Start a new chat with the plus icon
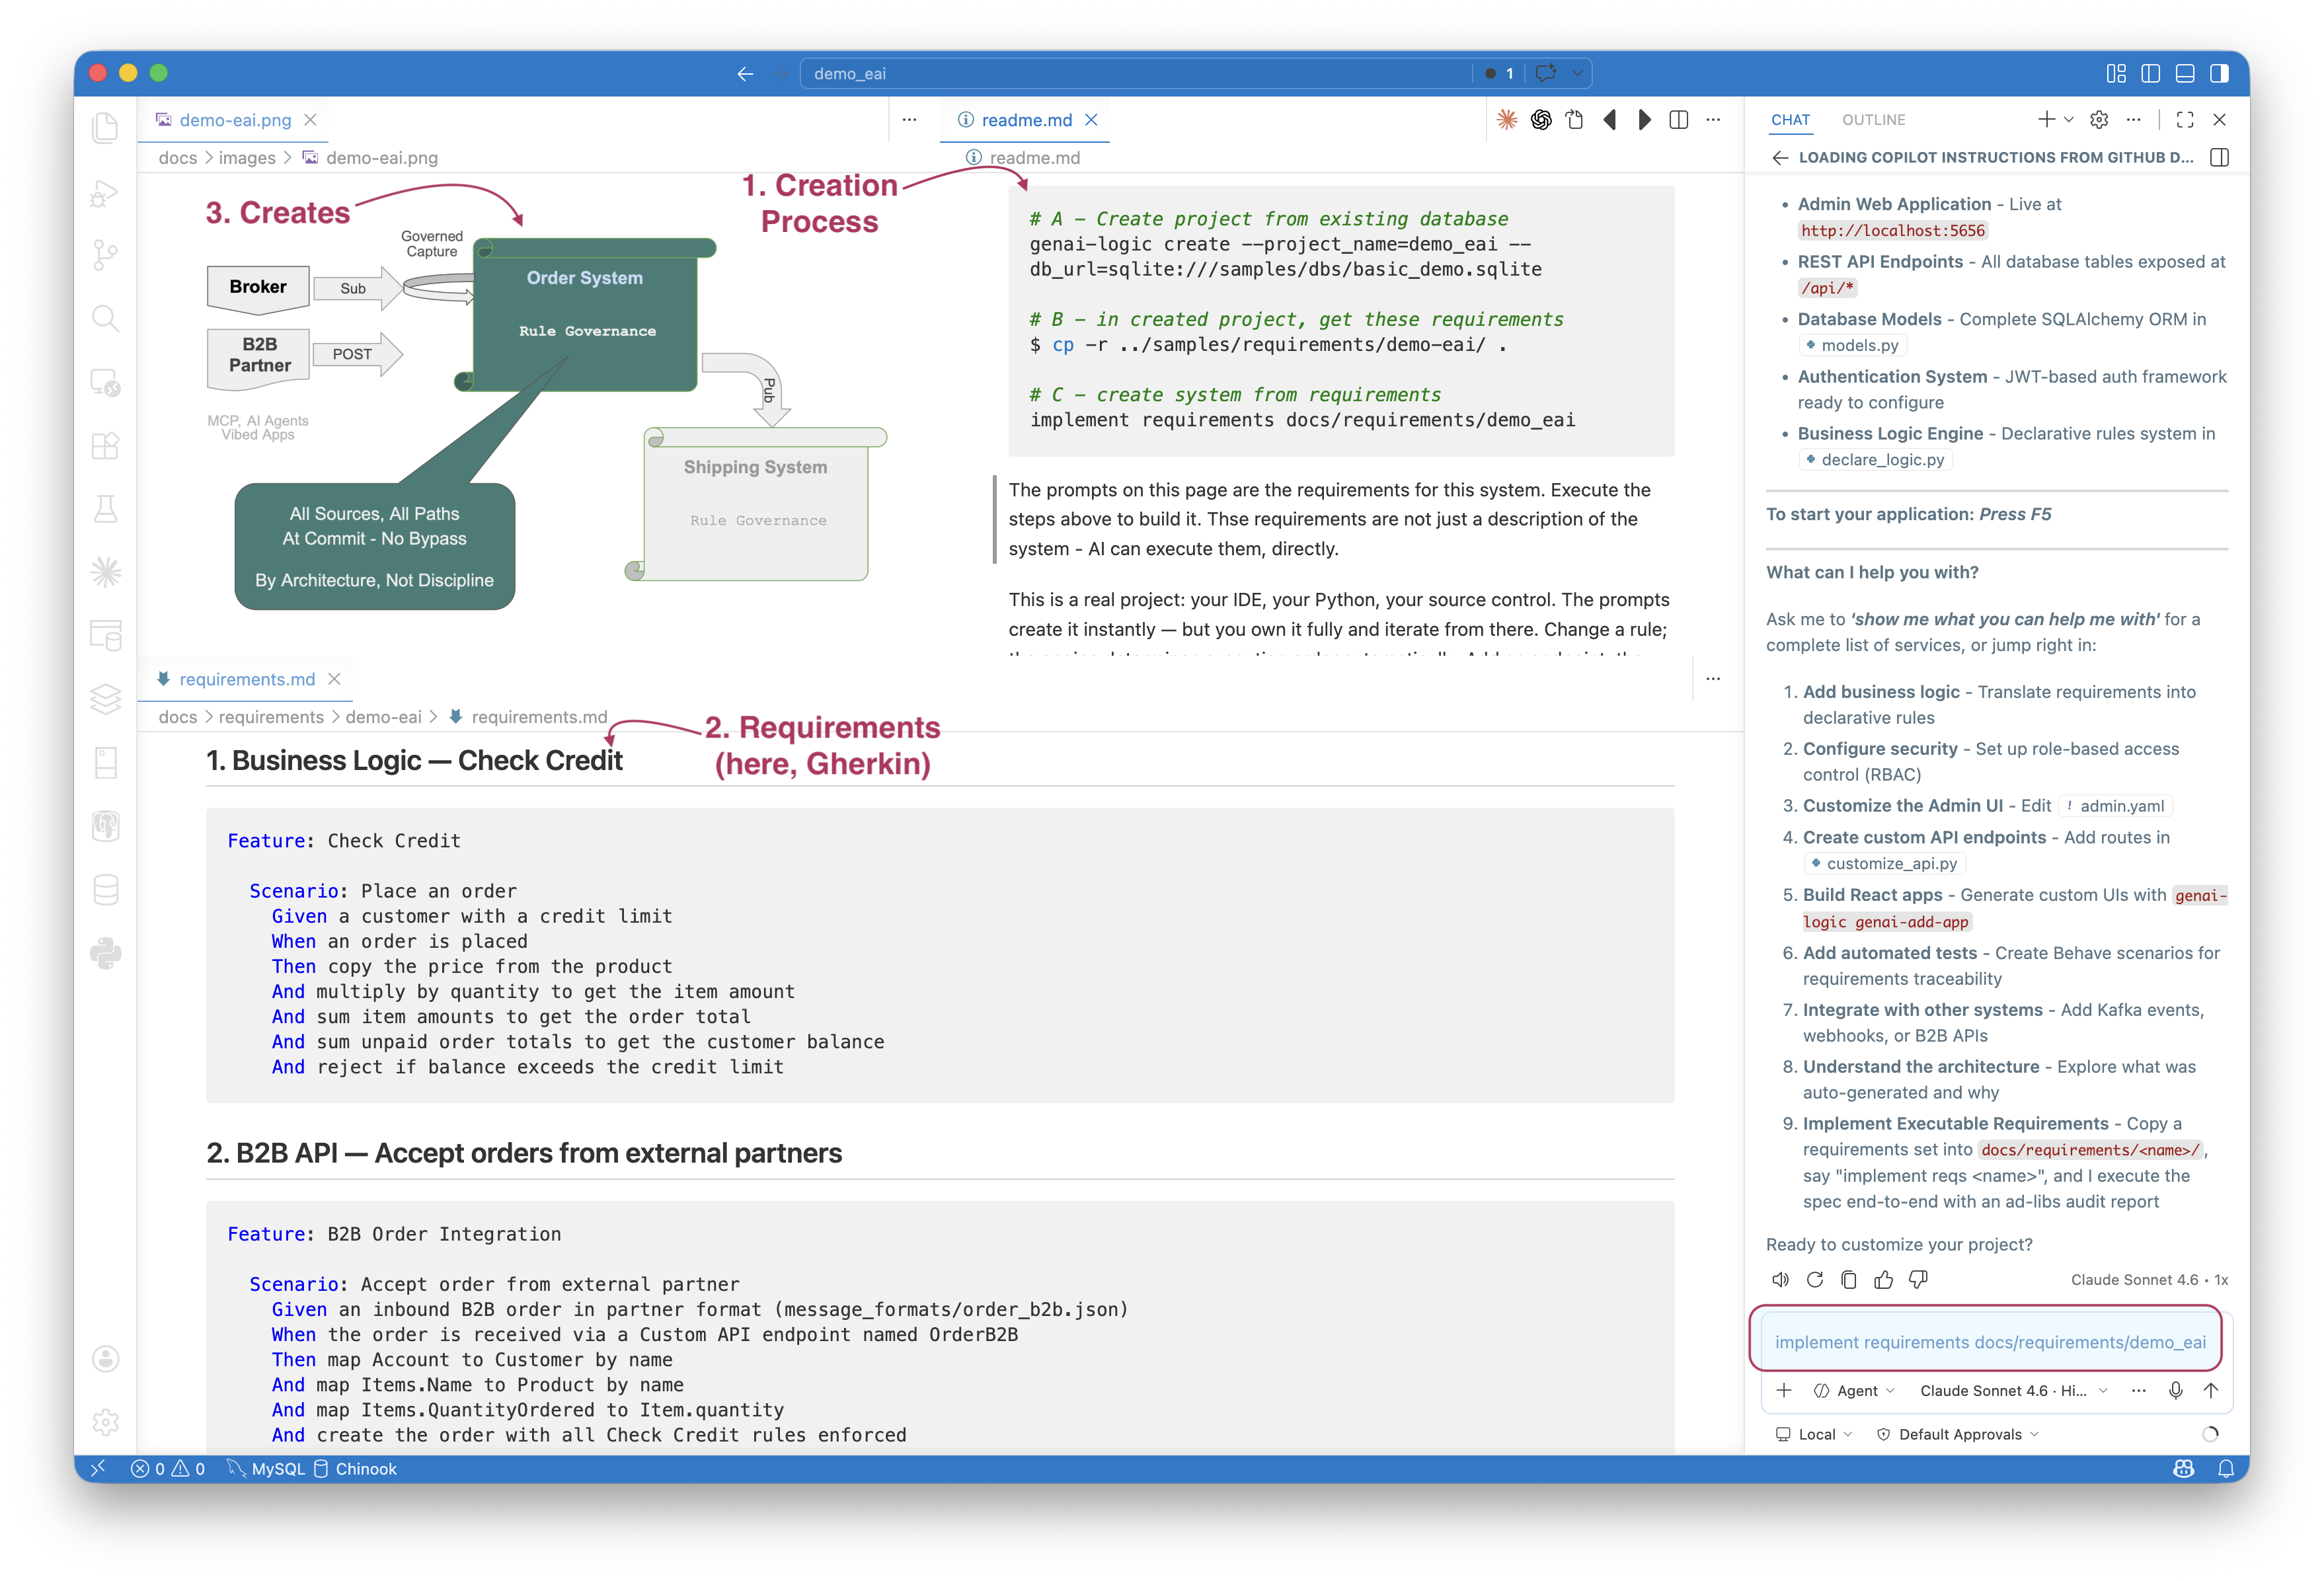 (x=2046, y=120)
